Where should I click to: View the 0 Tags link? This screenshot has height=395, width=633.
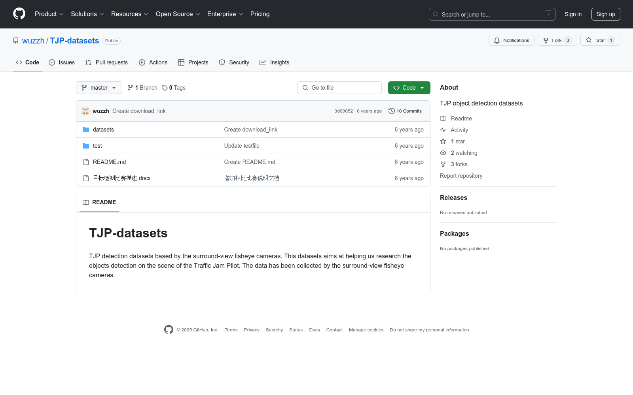click(174, 88)
